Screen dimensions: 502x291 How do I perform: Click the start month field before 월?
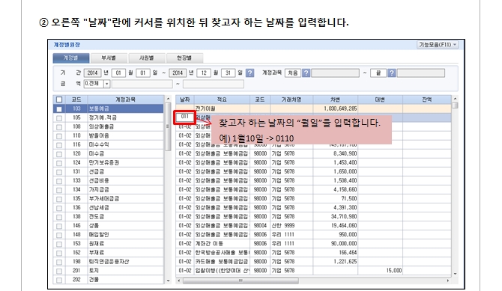[118, 73]
